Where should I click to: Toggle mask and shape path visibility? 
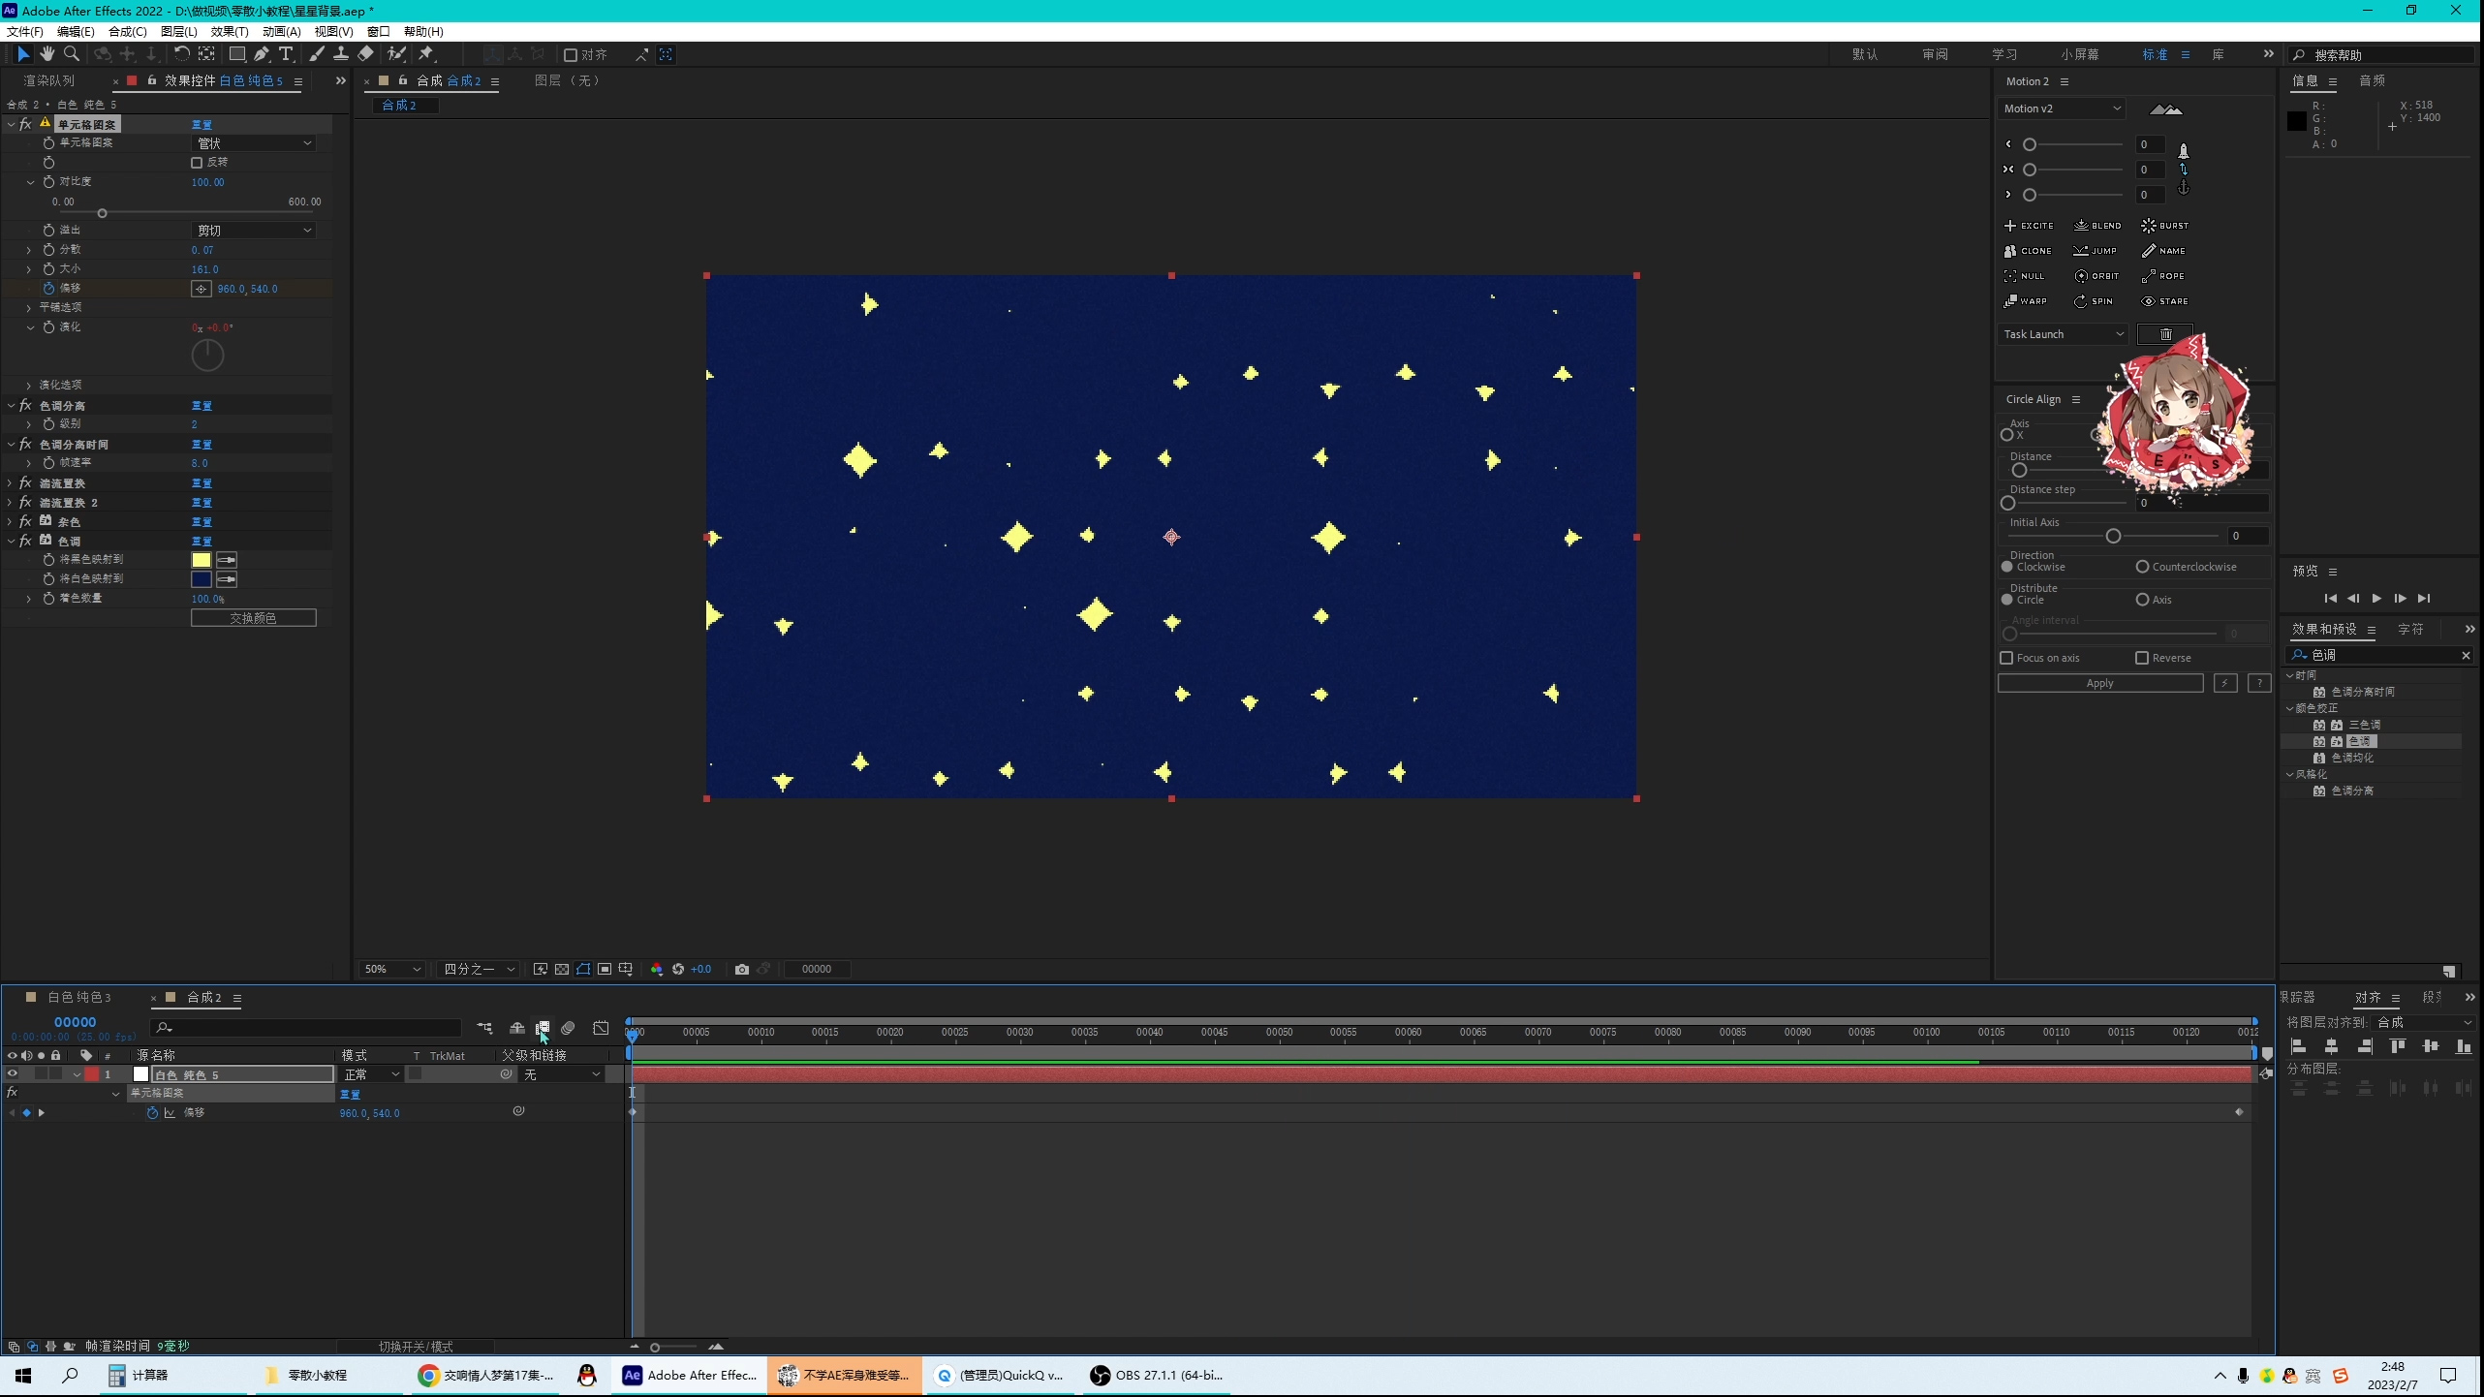point(583,969)
